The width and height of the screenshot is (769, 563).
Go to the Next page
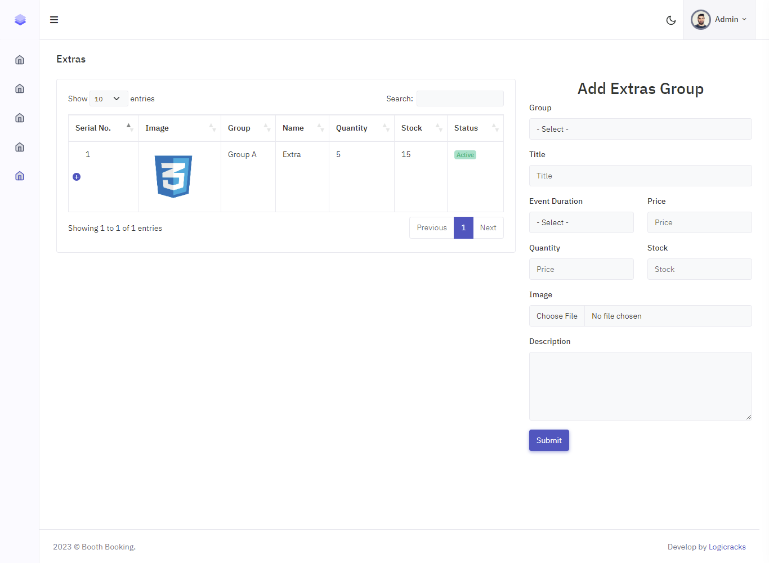coord(488,227)
